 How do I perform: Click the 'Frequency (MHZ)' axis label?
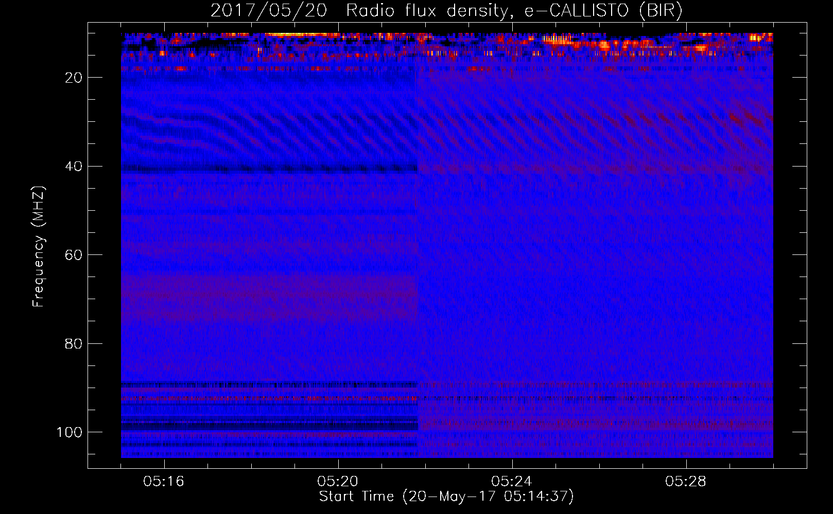click(x=39, y=247)
